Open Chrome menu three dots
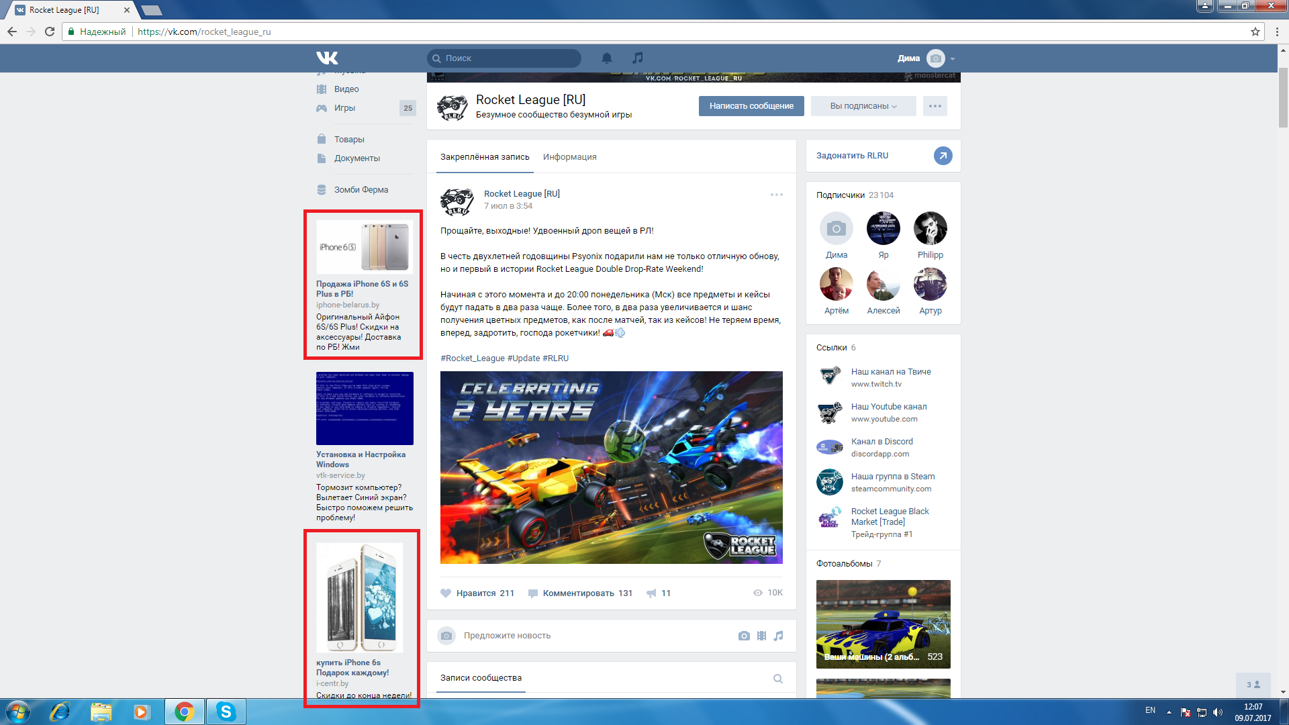Screen dimensions: 1289x725 [1277, 32]
